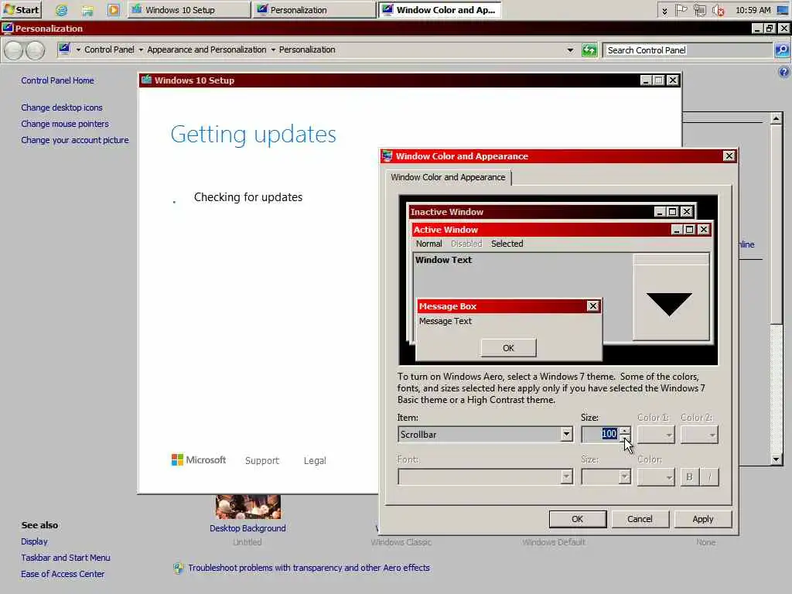This screenshot has width=792, height=594.
Task: Launch Internet Explorer from quick launch
Action: pyautogui.click(x=61, y=10)
